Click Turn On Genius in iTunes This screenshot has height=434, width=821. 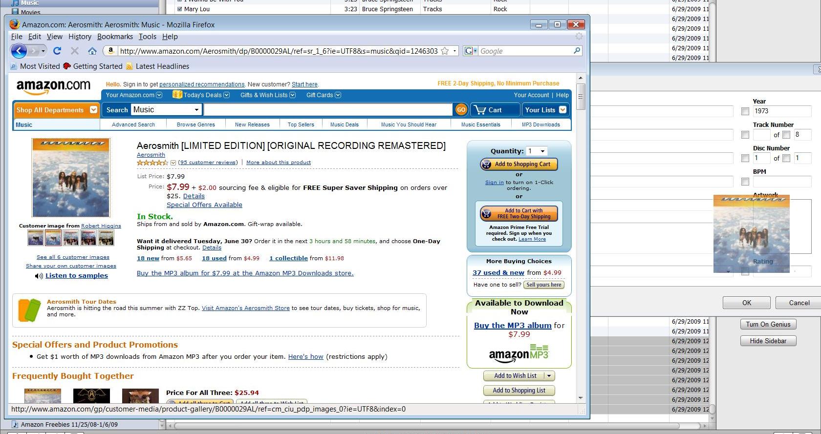[x=768, y=324]
